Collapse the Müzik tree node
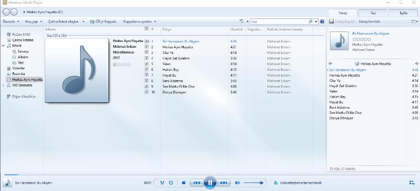 [x=3, y=46]
